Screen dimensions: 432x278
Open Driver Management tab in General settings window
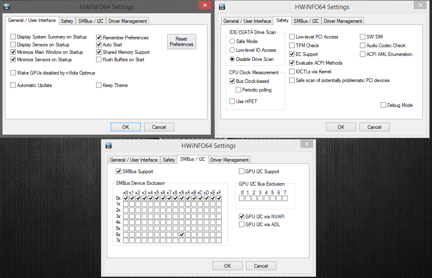[x=128, y=21]
